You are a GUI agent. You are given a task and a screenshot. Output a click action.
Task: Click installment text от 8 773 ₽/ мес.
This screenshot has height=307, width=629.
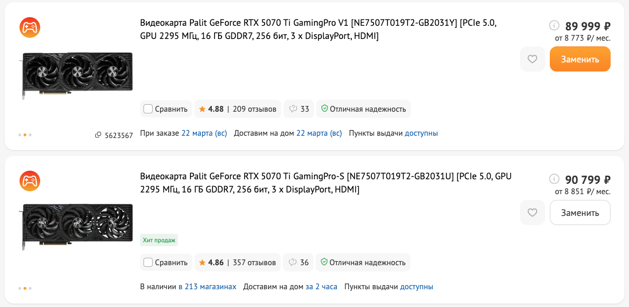[x=583, y=38]
